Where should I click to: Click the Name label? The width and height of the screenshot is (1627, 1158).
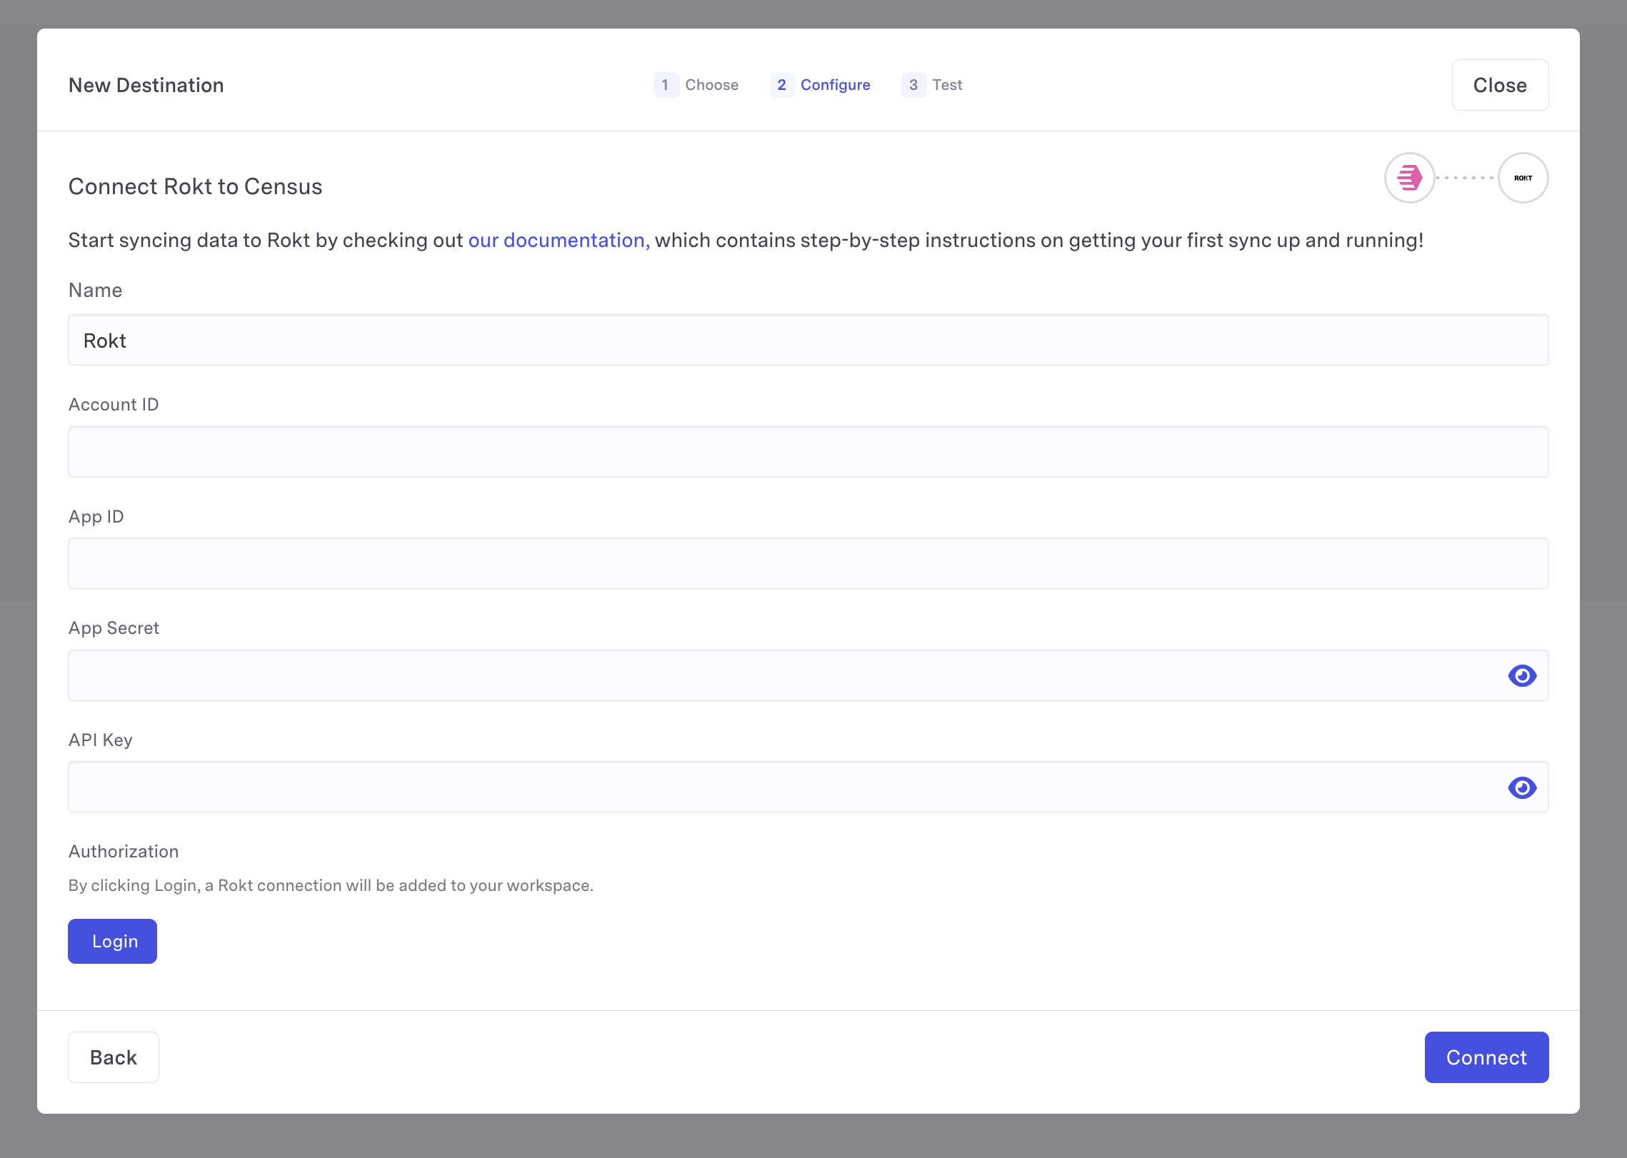pos(96,290)
